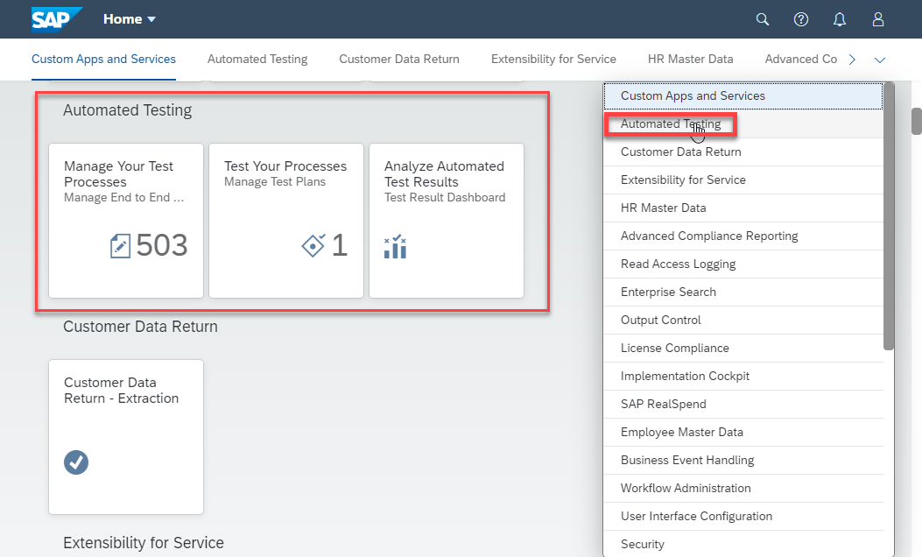
Task: Click the Test Result Dashboard subtitle
Action: point(445,198)
